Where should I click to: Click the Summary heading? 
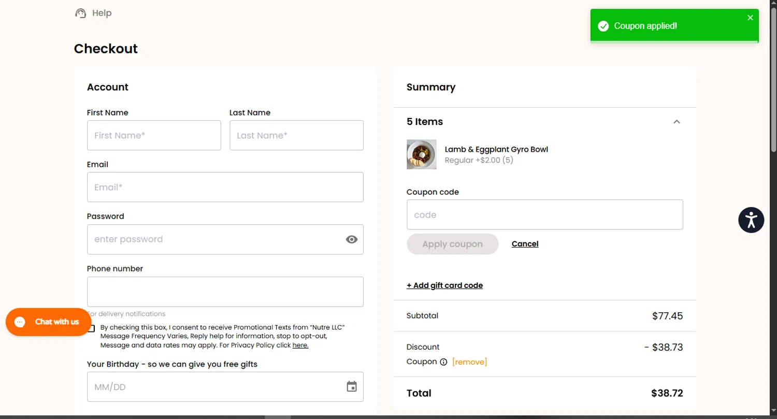(x=431, y=87)
